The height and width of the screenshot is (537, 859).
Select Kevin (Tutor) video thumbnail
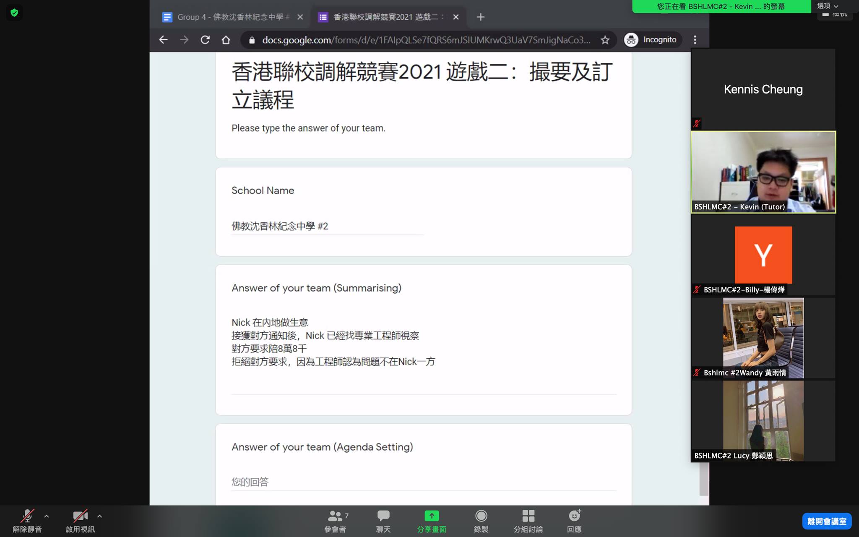coord(763,172)
